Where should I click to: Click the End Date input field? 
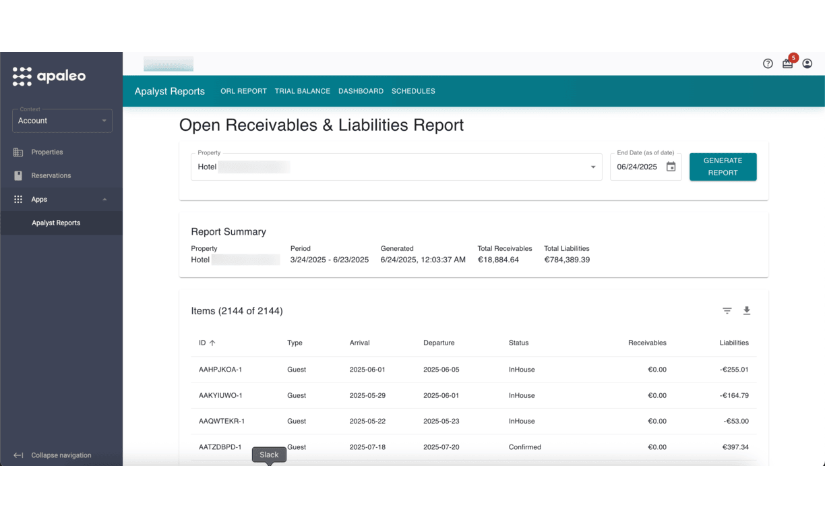click(x=646, y=167)
